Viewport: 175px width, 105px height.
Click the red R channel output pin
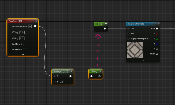[x=157, y=34]
